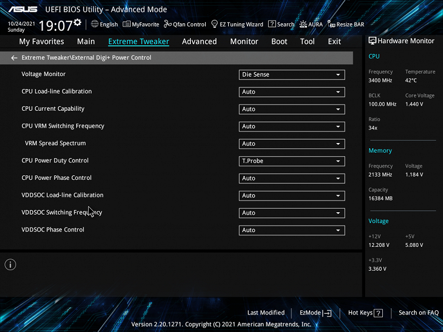The image size is (443, 332).
Task: Click memory capacity 16384 MB
Action: click(x=381, y=199)
